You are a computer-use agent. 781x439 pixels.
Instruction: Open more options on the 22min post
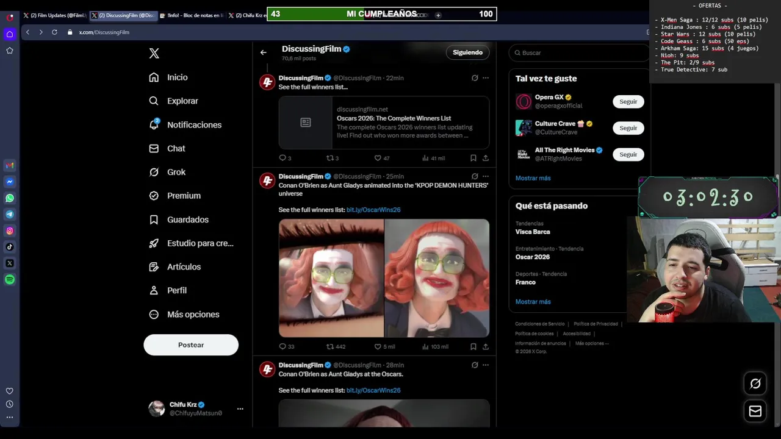tap(486, 77)
